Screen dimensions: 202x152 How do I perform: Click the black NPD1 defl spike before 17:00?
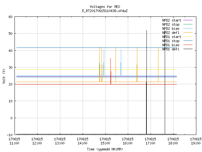tap(146, 82)
